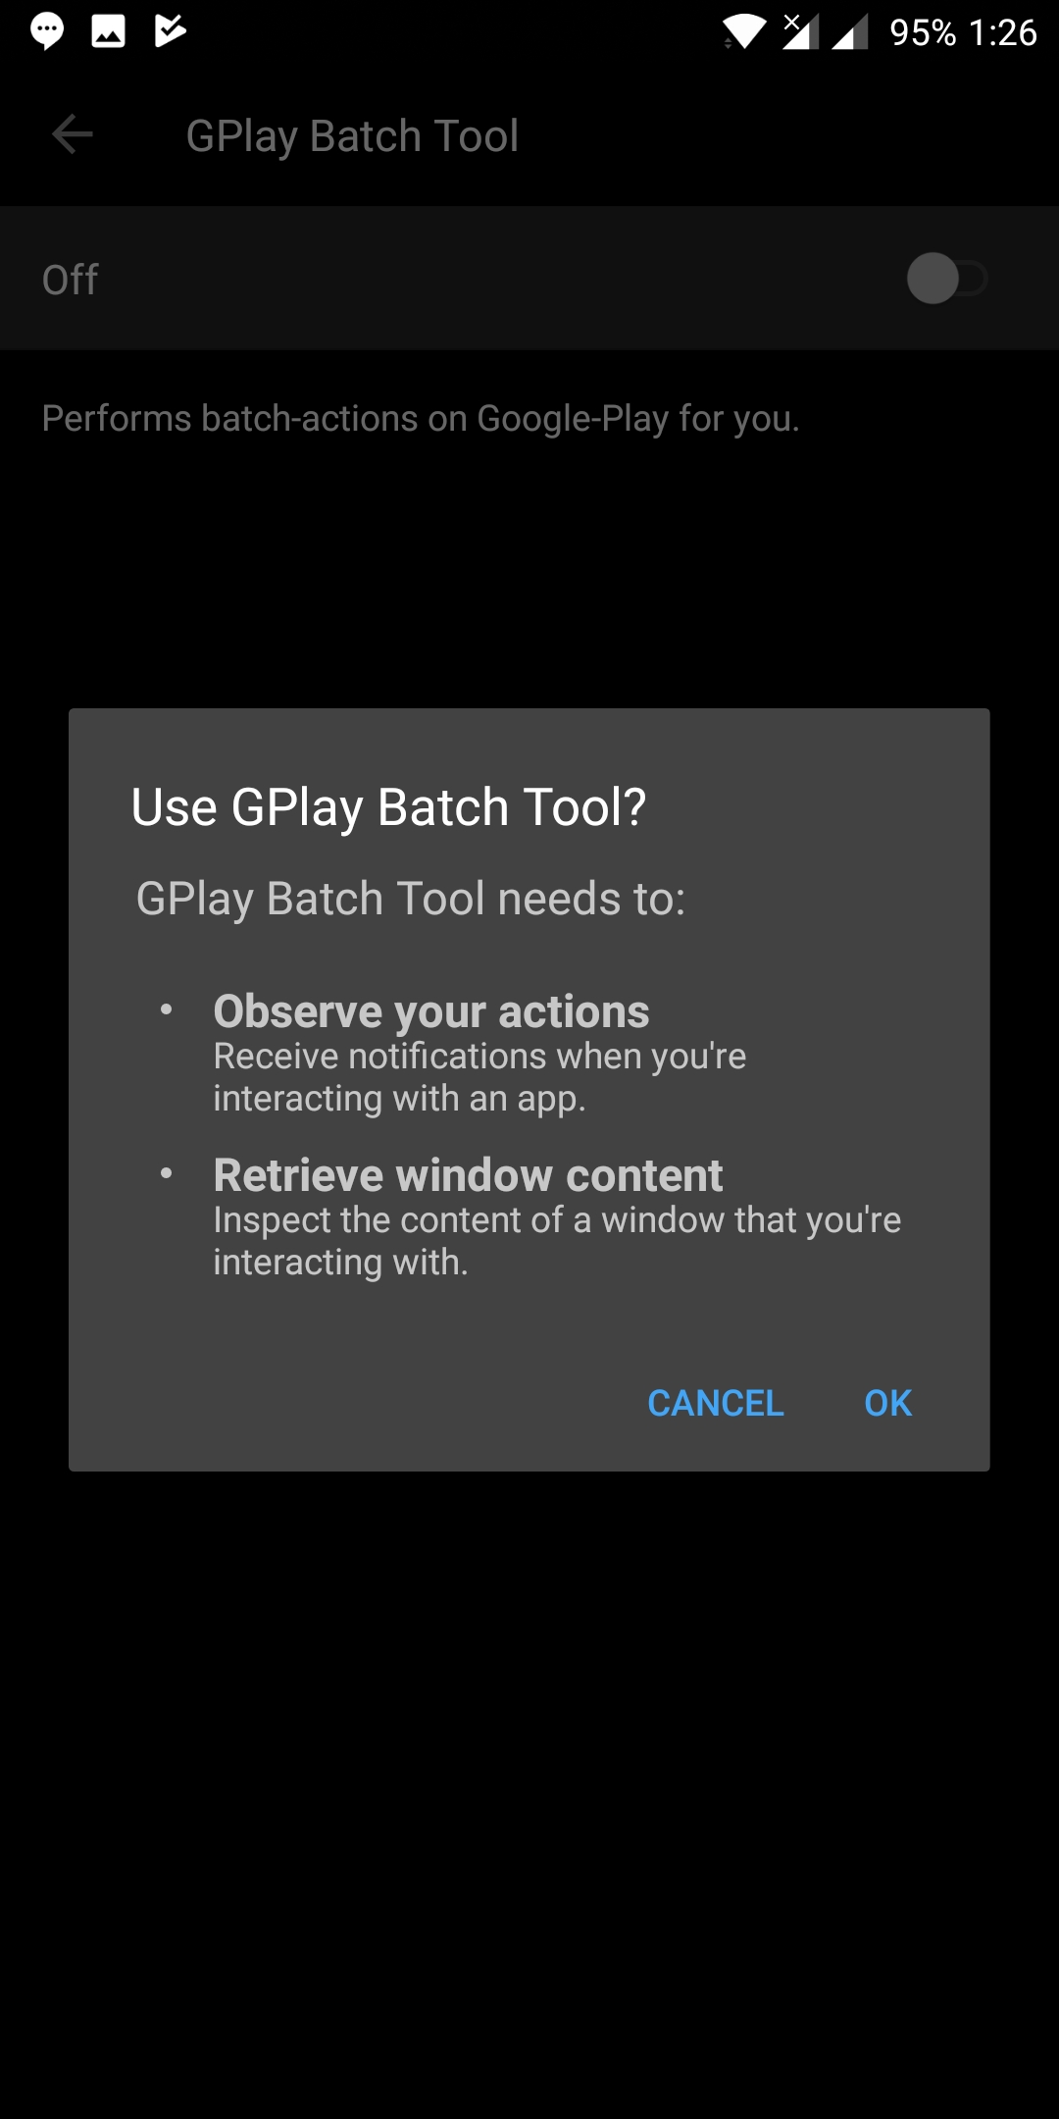Tap the 'Observe your actions' permission heading

click(431, 1011)
